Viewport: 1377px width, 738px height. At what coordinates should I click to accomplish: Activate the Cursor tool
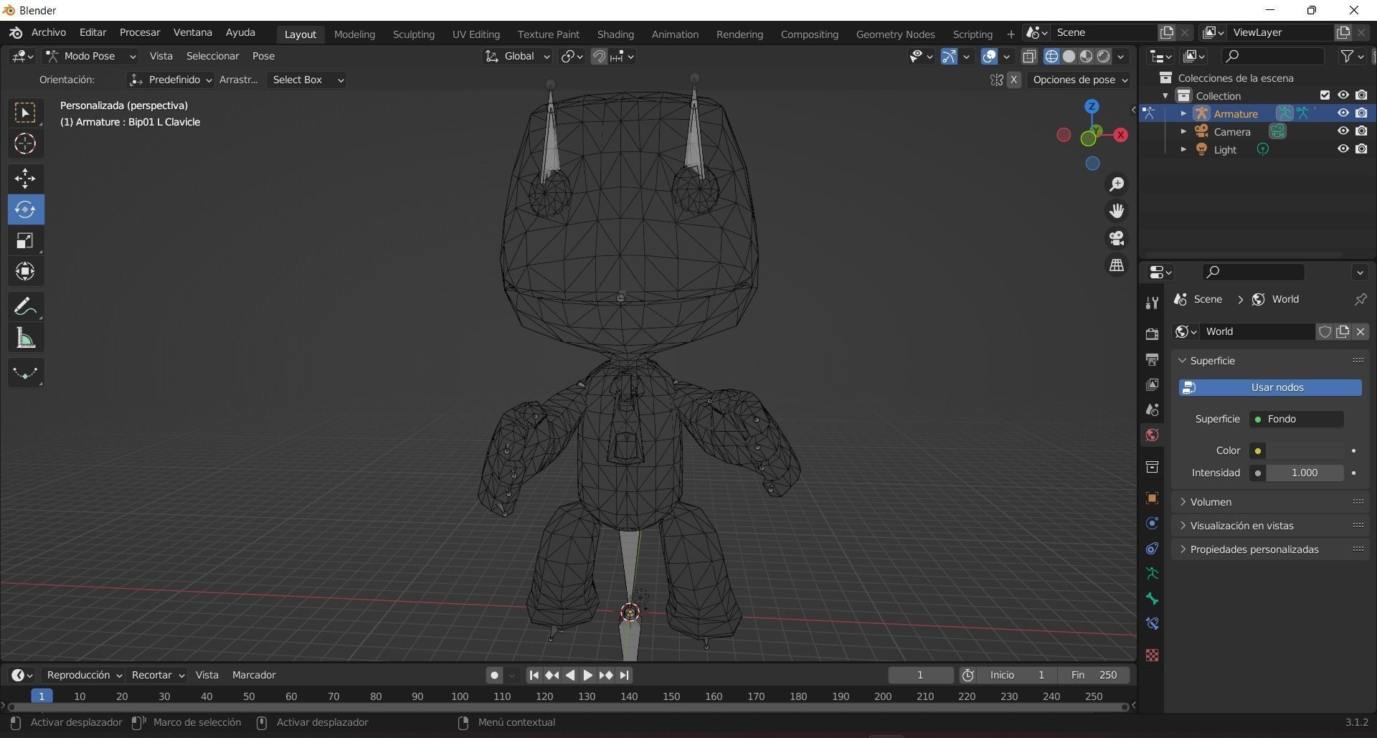tap(25, 144)
